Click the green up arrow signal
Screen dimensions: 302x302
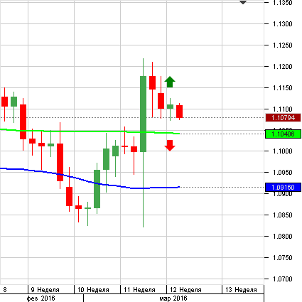[170, 82]
